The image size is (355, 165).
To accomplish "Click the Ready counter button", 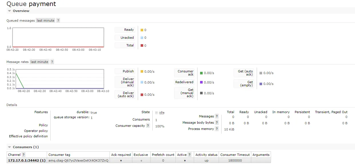I will 125,30.
